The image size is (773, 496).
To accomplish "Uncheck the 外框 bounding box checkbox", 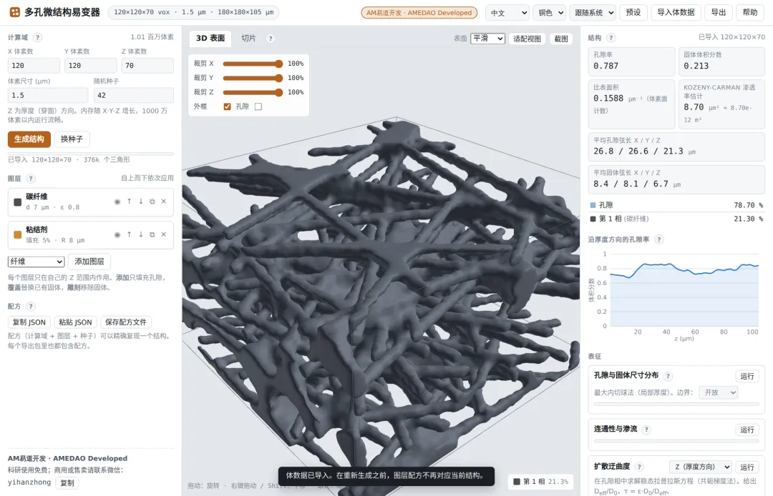I will tap(228, 106).
